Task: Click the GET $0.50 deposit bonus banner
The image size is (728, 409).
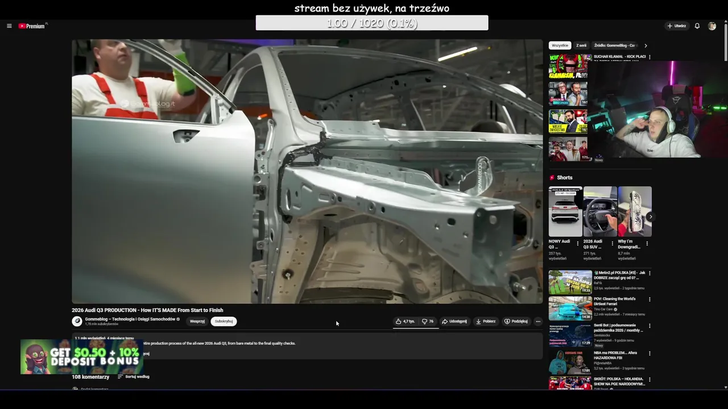Action: (82, 357)
